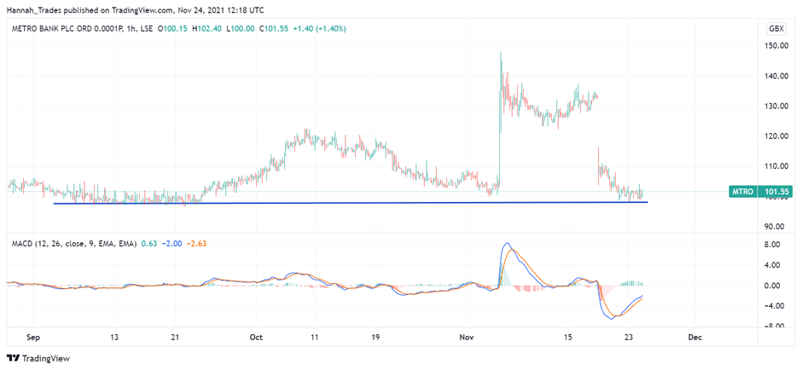Select the close value C101.55
Viewport: 802px width, 370px height.
(273, 29)
